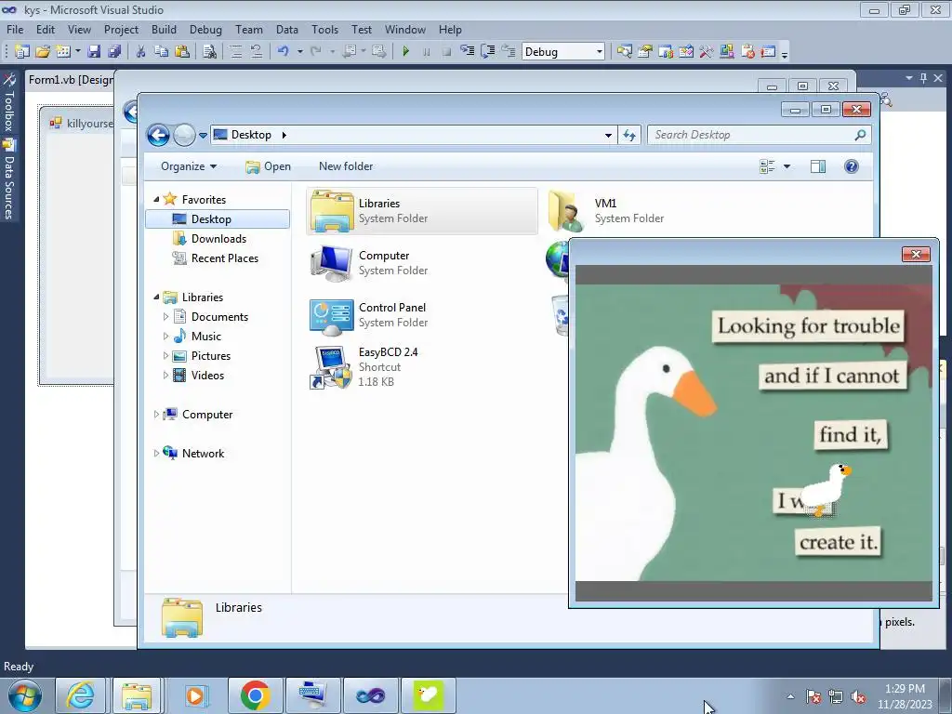Click muted volume icon in system tray

pos(858,697)
